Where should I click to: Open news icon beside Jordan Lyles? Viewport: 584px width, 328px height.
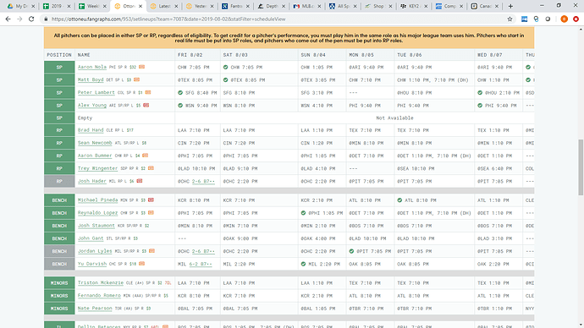click(152, 251)
